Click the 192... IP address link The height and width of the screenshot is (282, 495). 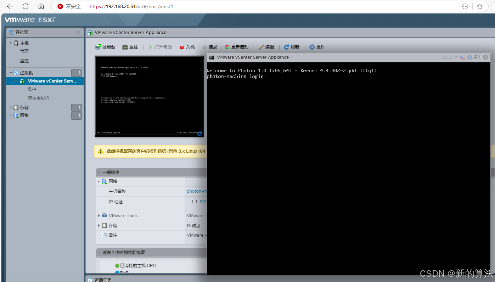tap(203, 202)
